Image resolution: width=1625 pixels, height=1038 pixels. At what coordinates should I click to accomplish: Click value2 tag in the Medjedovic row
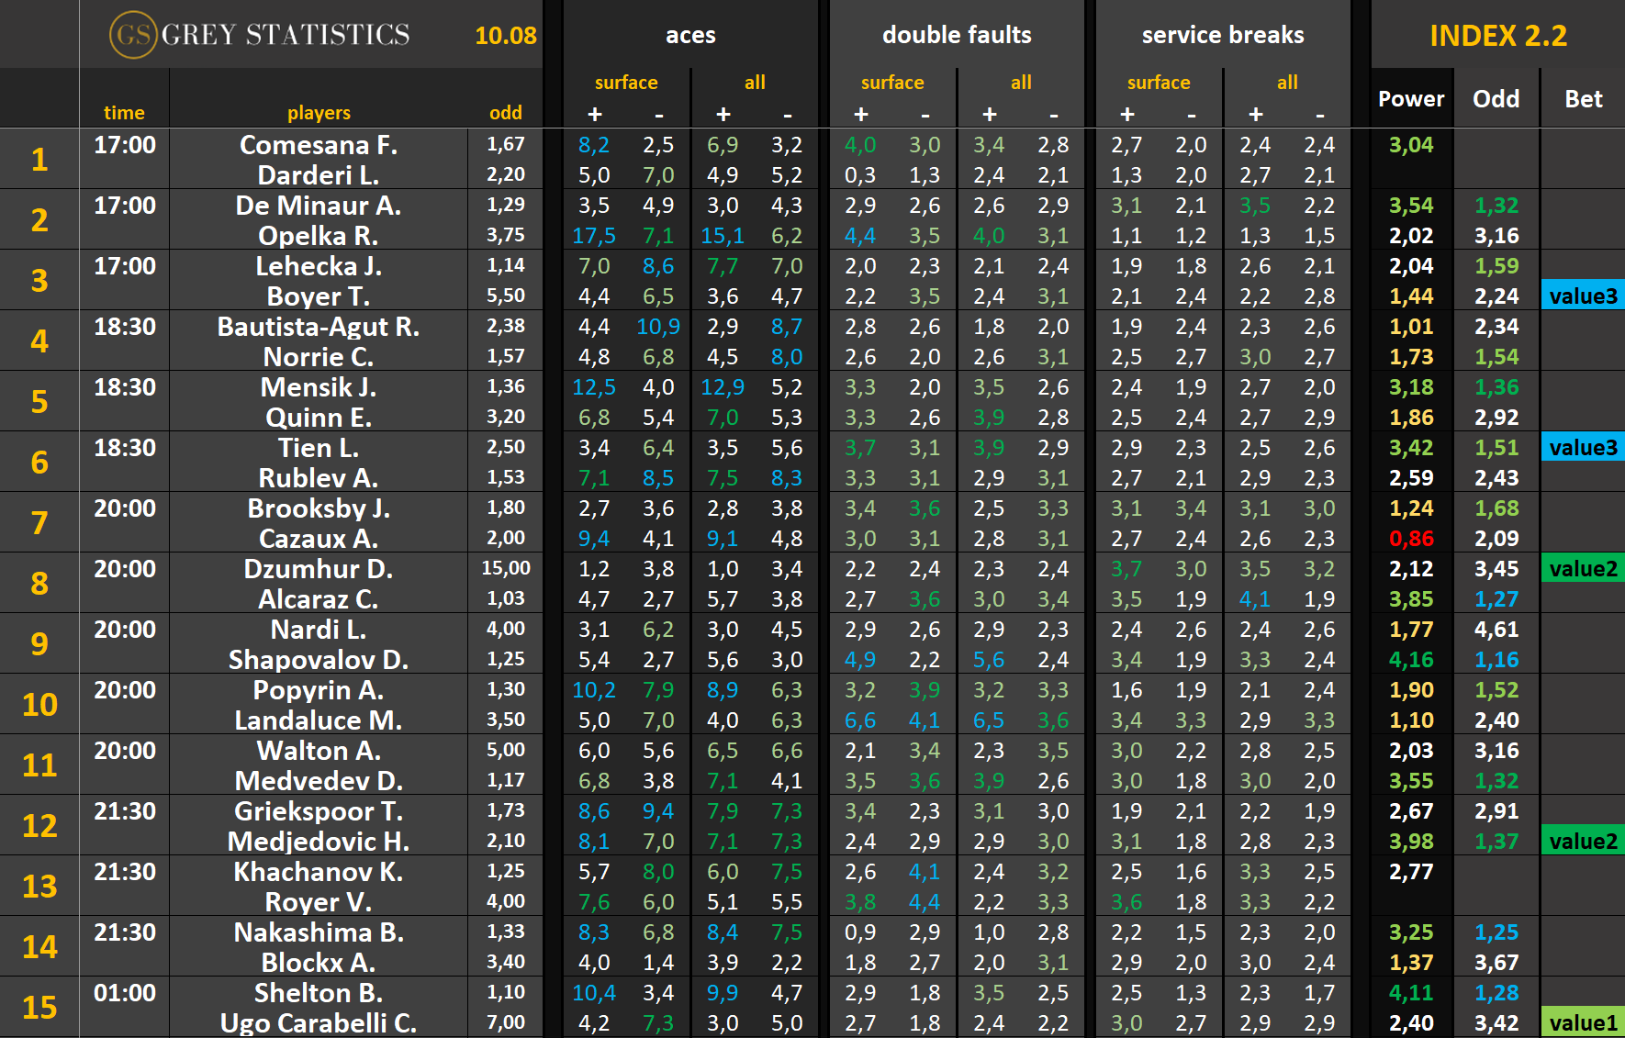1583,842
